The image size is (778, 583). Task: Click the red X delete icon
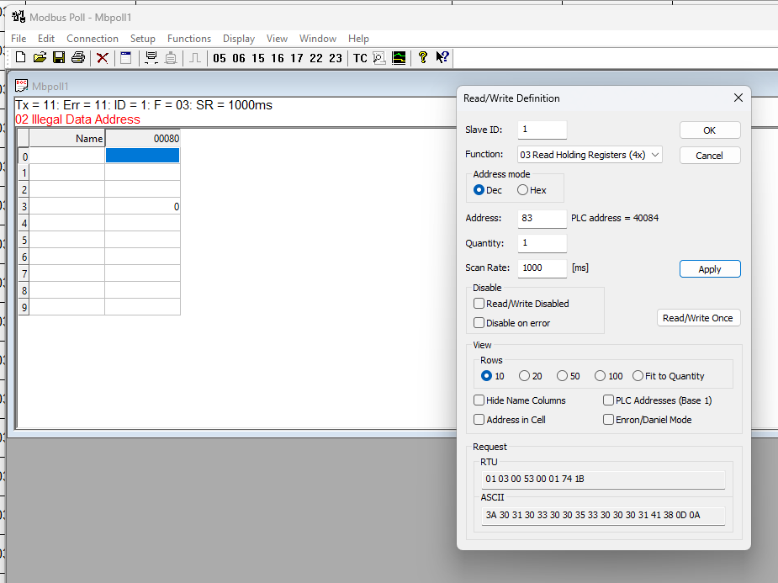tap(103, 58)
